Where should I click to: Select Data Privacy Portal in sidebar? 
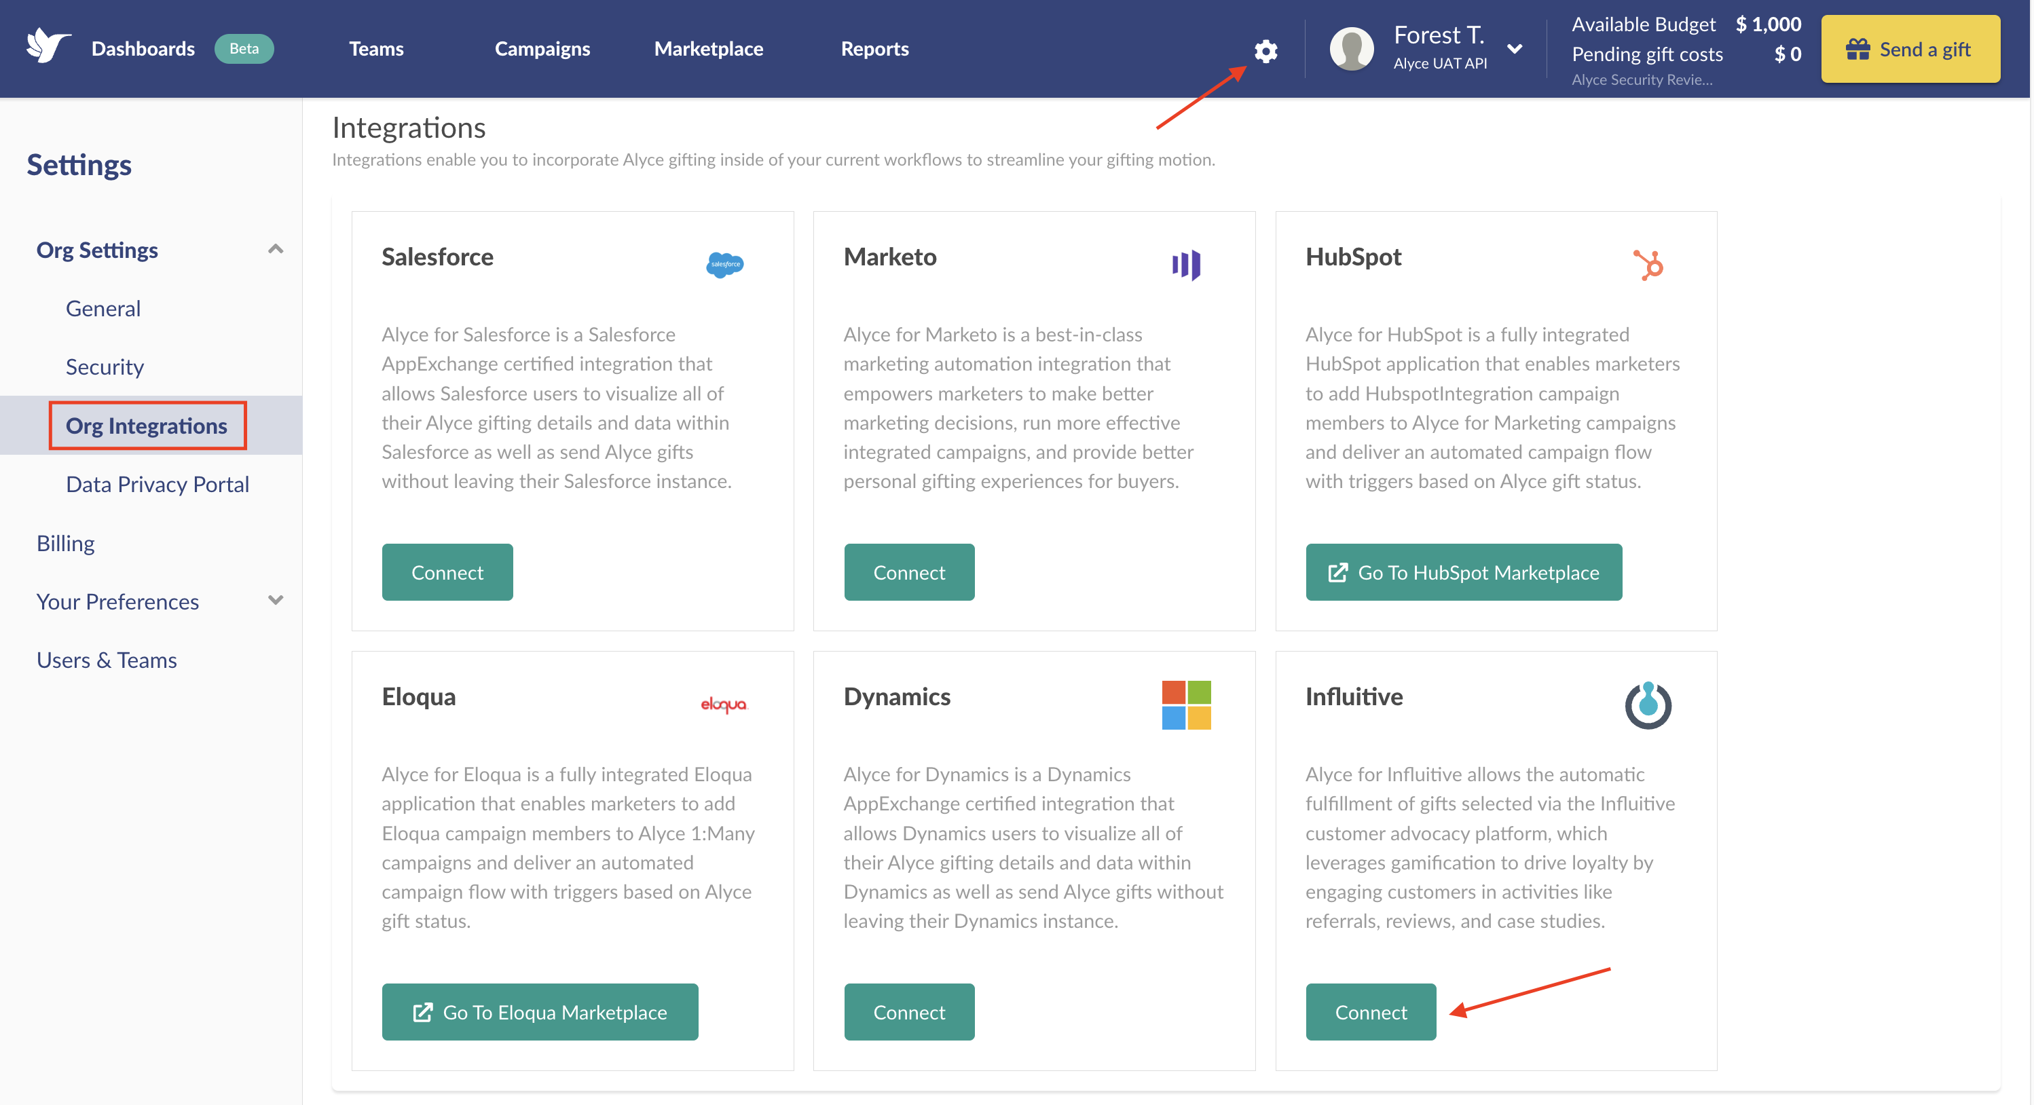coord(157,483)
